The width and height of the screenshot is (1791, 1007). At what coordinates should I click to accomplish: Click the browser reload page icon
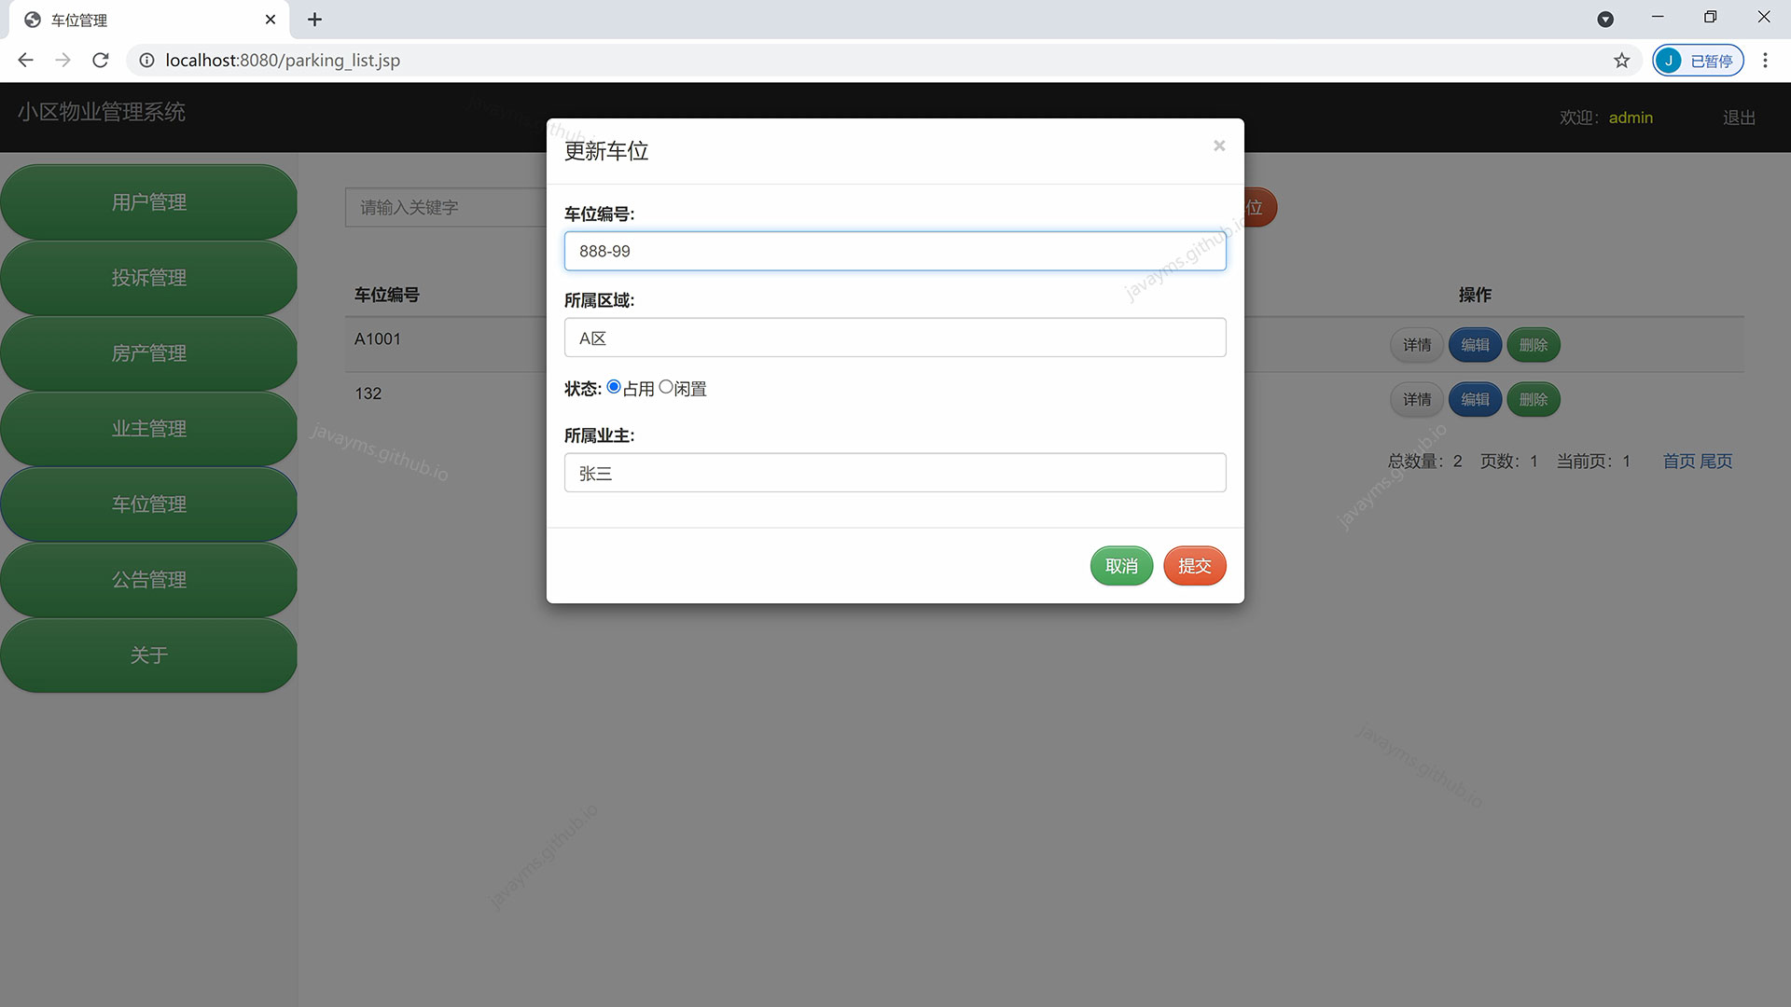[100, 60]
